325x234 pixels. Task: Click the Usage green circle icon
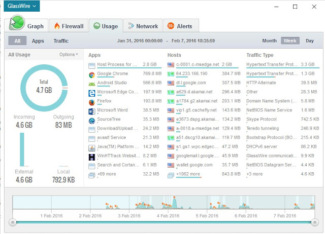click(x=96, y=26)
